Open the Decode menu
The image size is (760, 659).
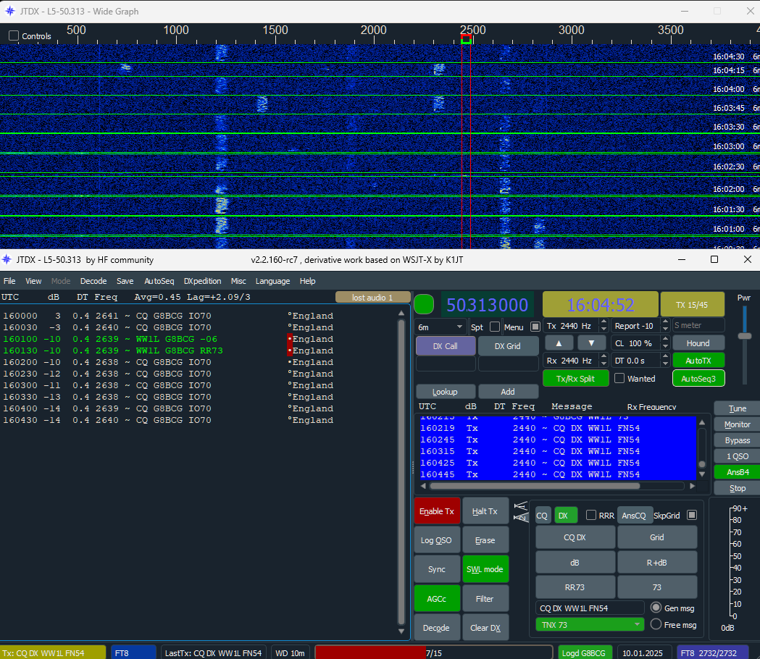click(93, 281)
